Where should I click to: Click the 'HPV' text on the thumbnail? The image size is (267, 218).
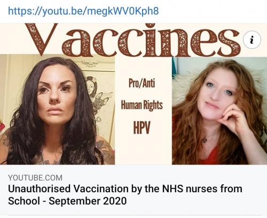coord(142,127)
